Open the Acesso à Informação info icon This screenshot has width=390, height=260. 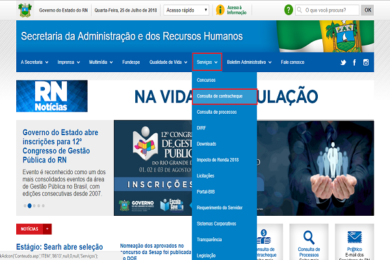pos(220,10)
